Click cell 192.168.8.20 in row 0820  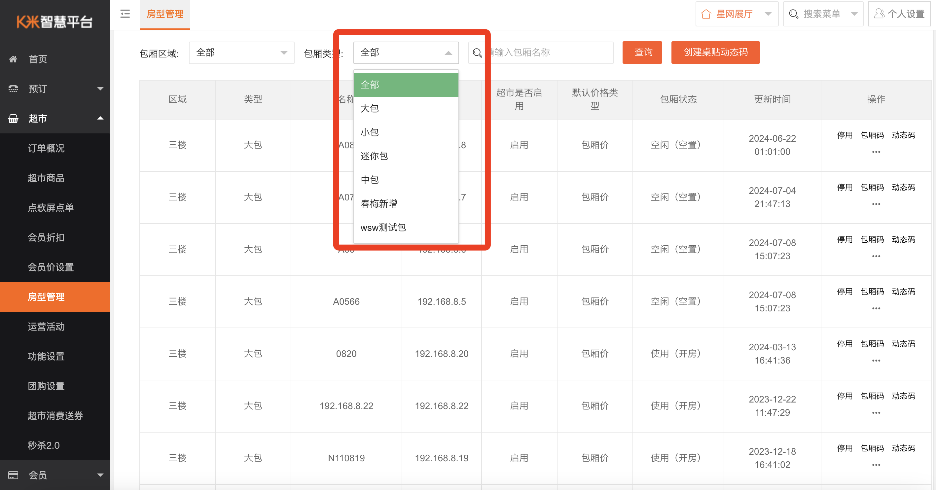point(442,354)
